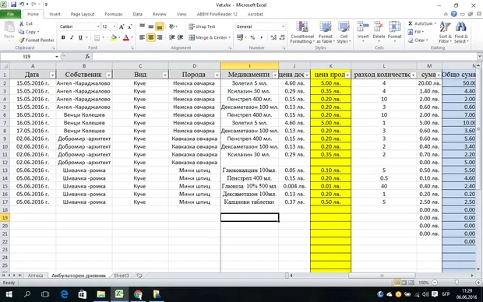This screenshot has width=483, height=302.
Task: Open the File tab
Action: 10,14
